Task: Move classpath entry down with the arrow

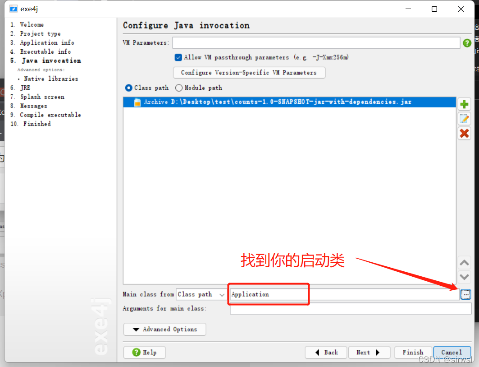Action: pos(464,277)
